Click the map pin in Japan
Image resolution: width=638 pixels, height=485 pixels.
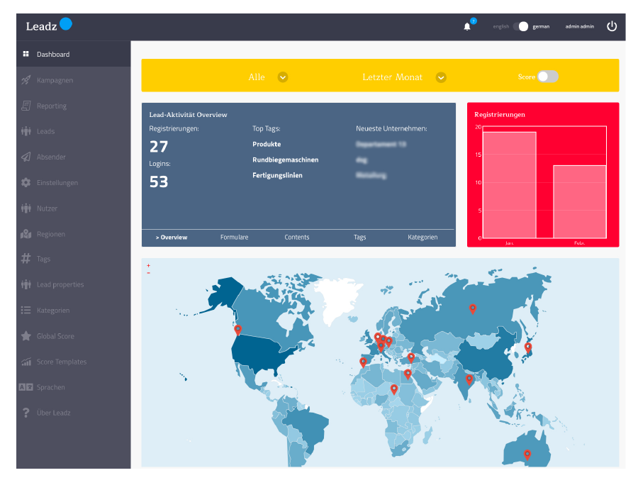pos(527,347)
